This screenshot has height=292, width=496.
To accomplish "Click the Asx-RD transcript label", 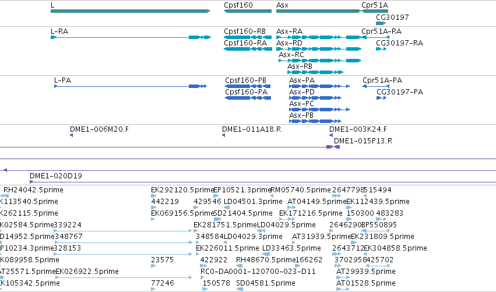I will point(289,43).
